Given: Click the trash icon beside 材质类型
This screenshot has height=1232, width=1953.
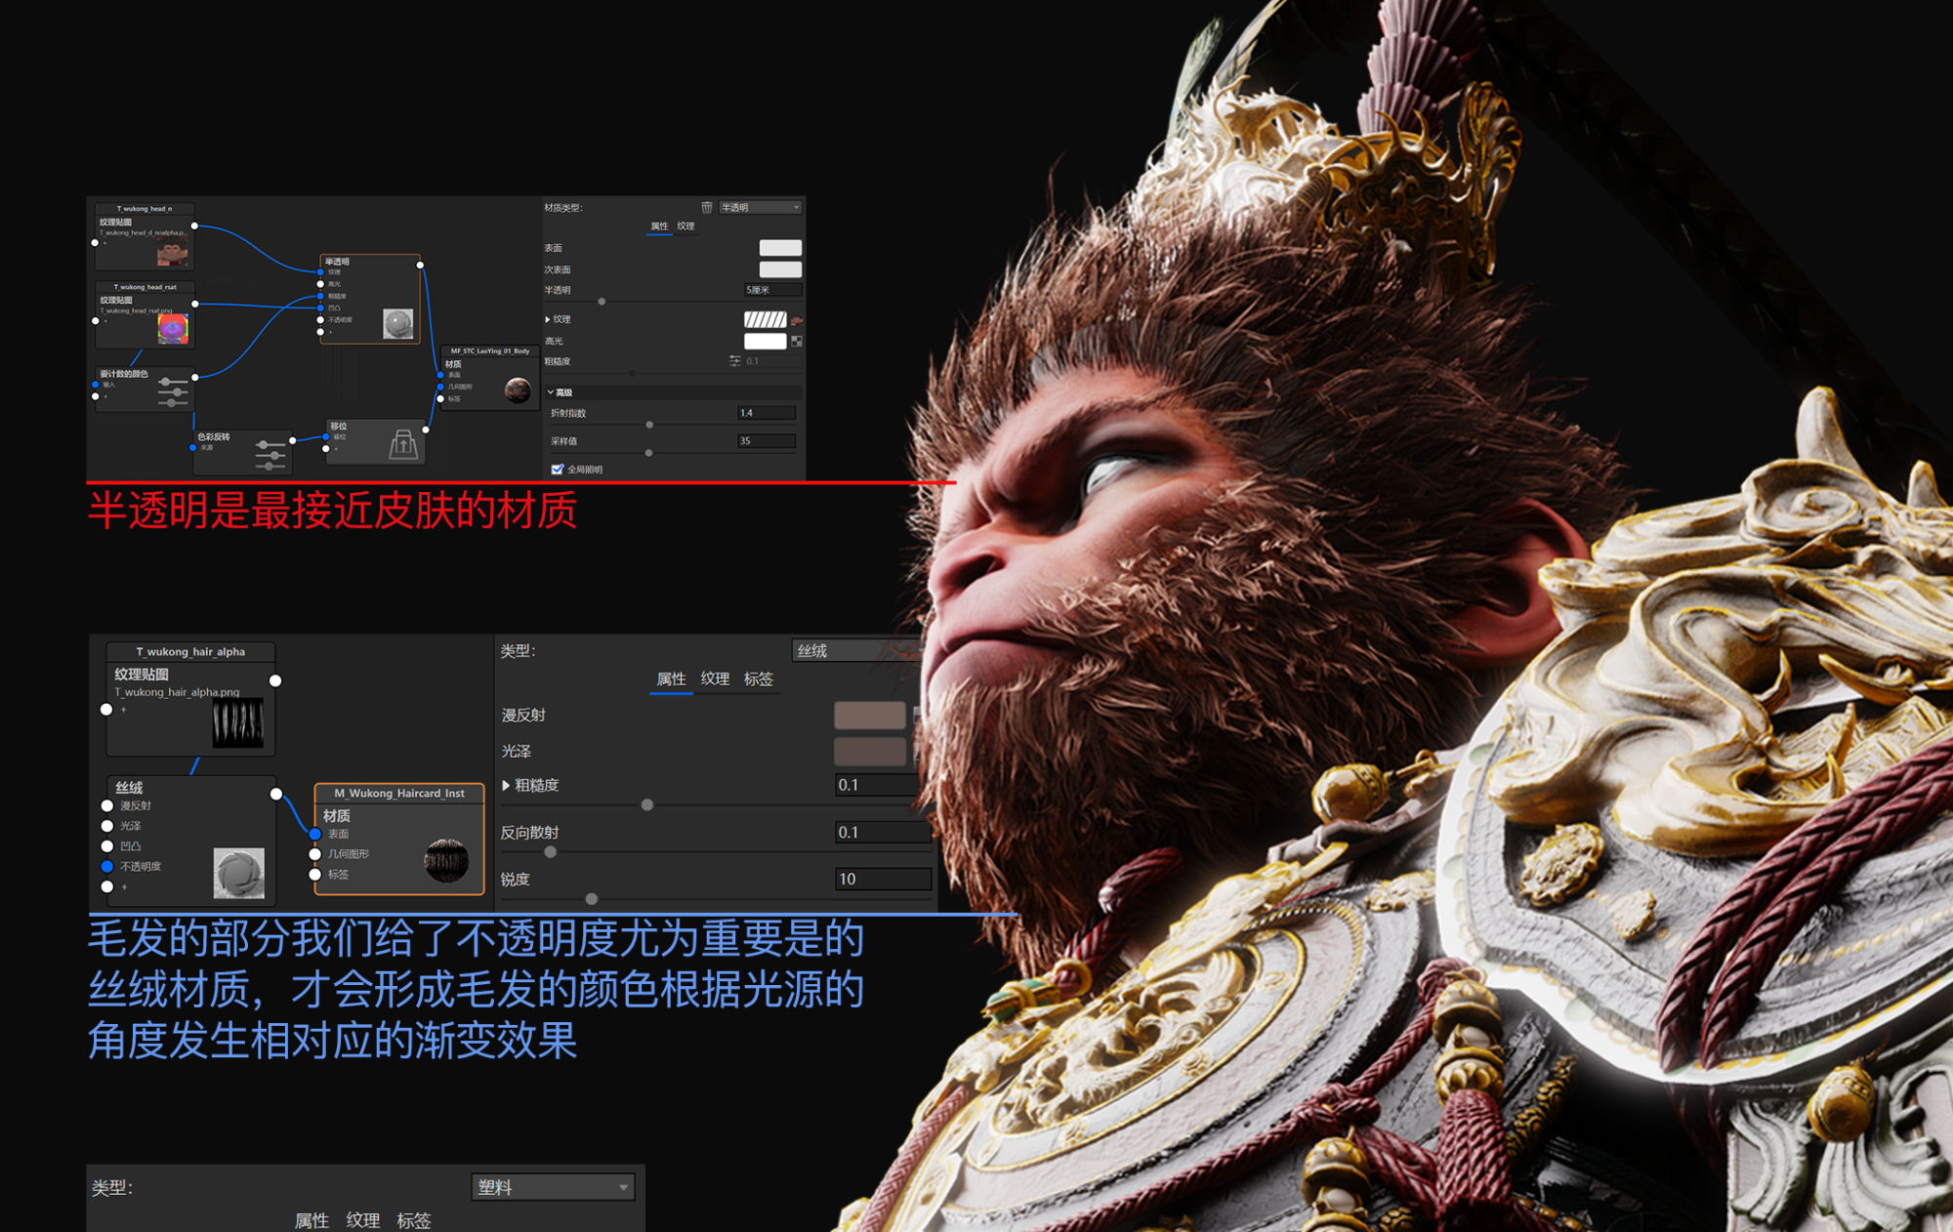Looking at the screenshot, I should pyautogui.click(x=706, y=207).
